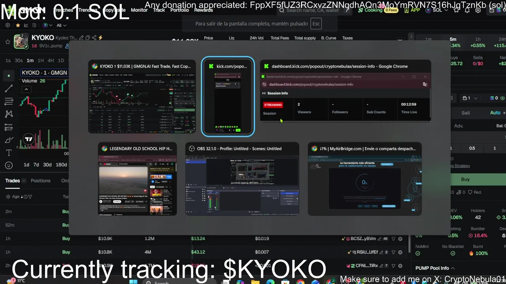Switch to the Sell tab
This screenshot has height=284, width=506.
[x=466, y=113]
